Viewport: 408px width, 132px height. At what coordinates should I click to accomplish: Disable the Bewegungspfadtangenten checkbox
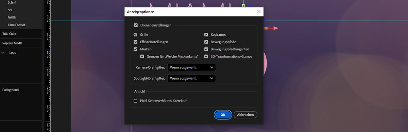(206, 49)
